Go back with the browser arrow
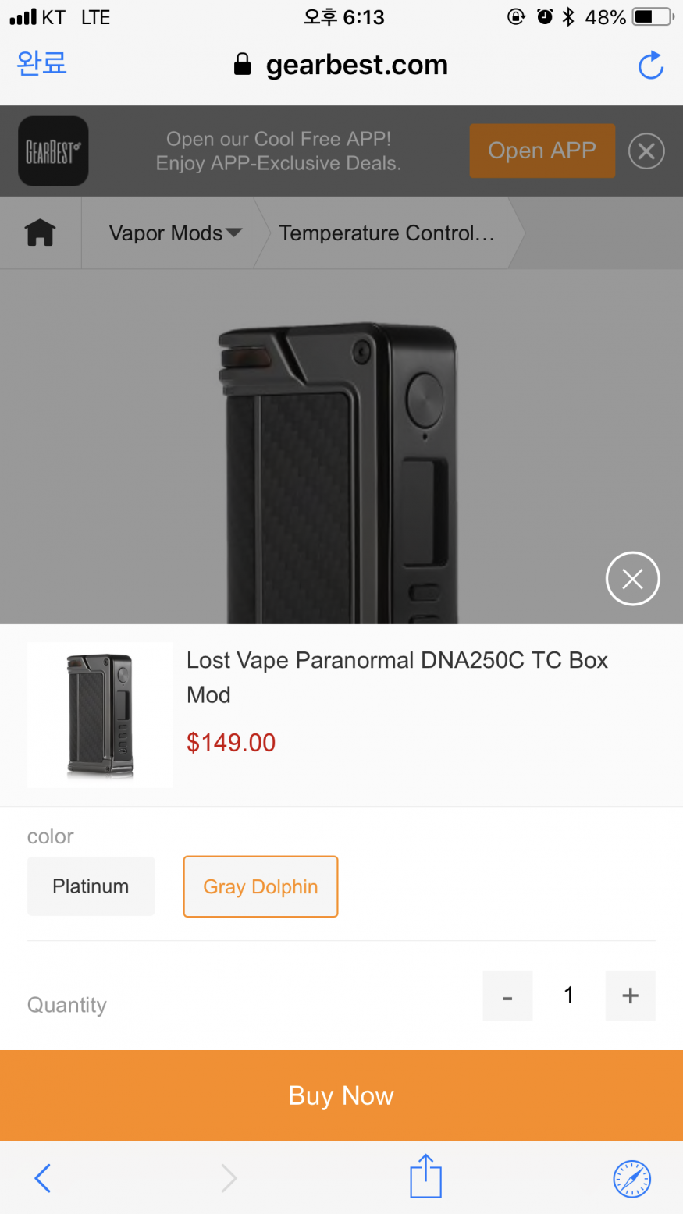 click(x=43, y=1178)
